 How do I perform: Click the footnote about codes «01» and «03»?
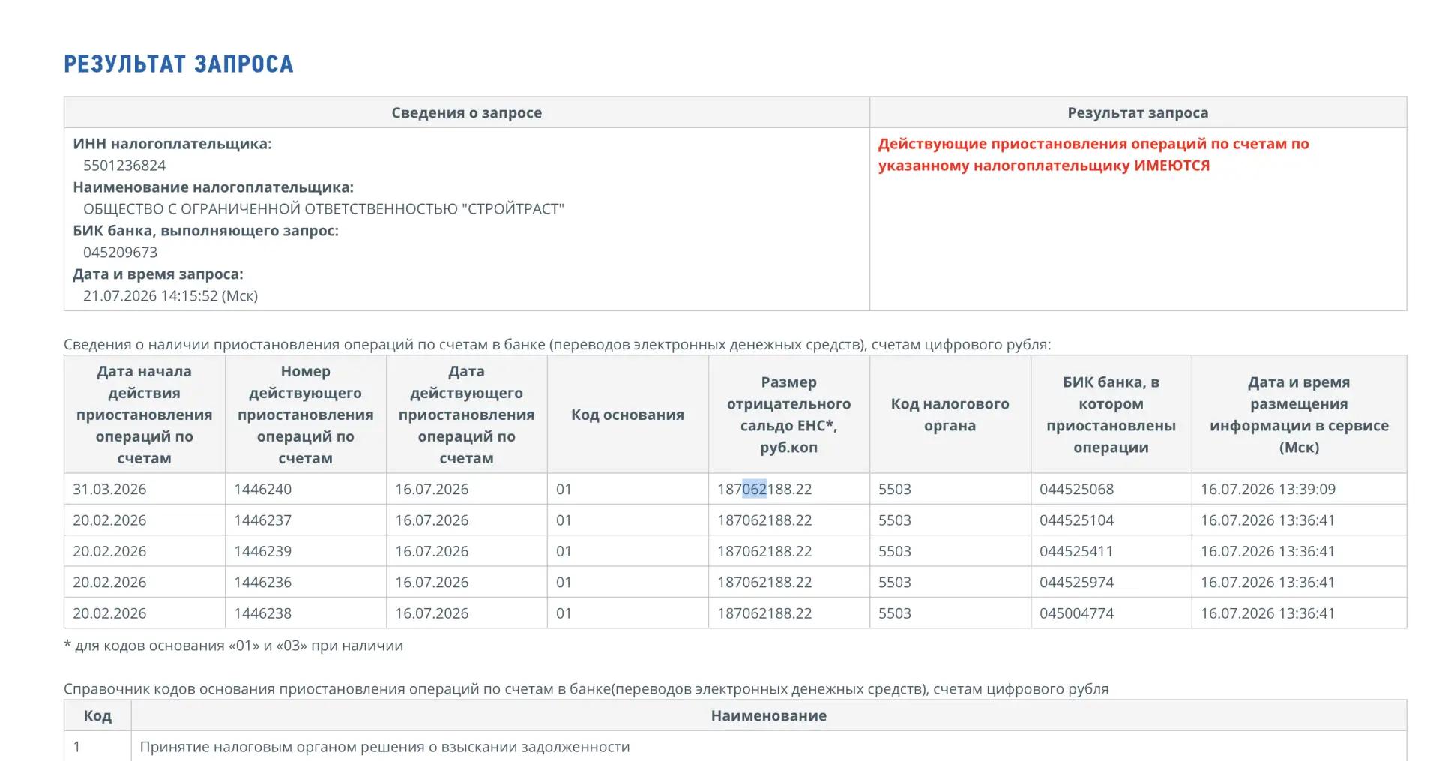click(234, 646)
